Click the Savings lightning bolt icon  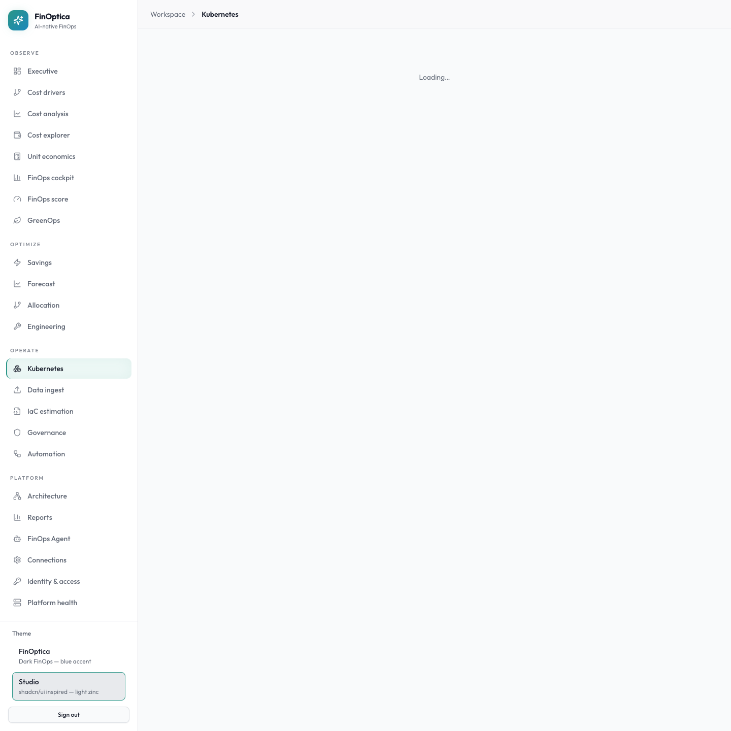click(x=17, y=262)
